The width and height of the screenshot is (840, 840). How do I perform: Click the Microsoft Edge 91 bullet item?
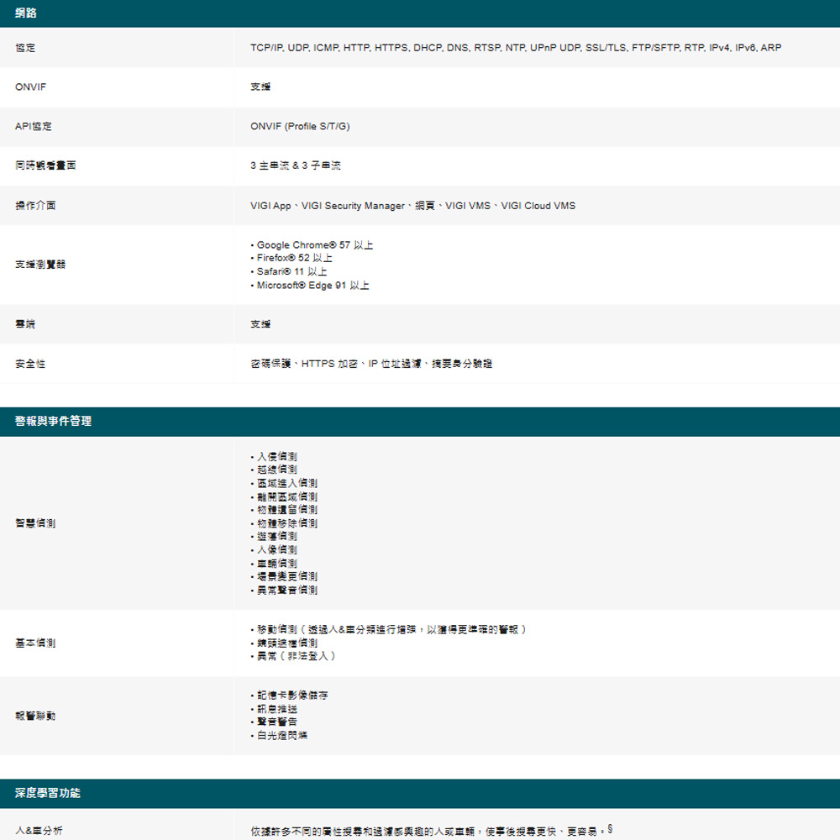pos(312,286)
